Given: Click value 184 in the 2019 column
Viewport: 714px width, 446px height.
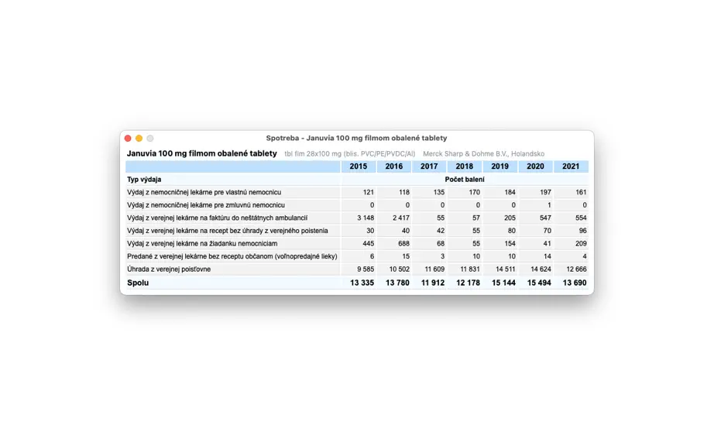Looking at the screenshot, I should click(510, 192).
